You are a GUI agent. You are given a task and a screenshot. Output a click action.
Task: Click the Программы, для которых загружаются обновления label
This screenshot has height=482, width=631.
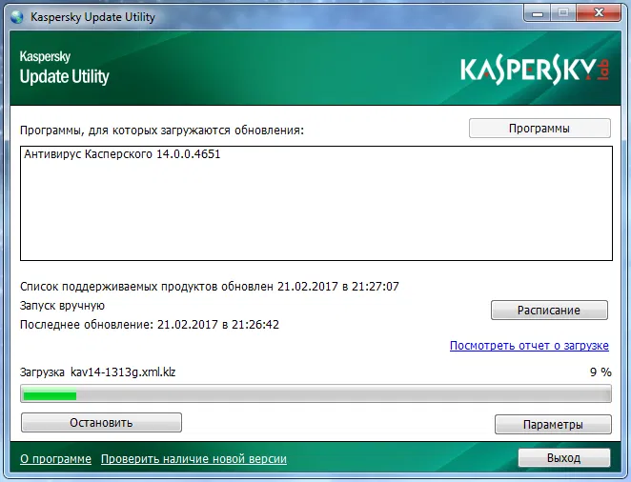coord(162,131)
